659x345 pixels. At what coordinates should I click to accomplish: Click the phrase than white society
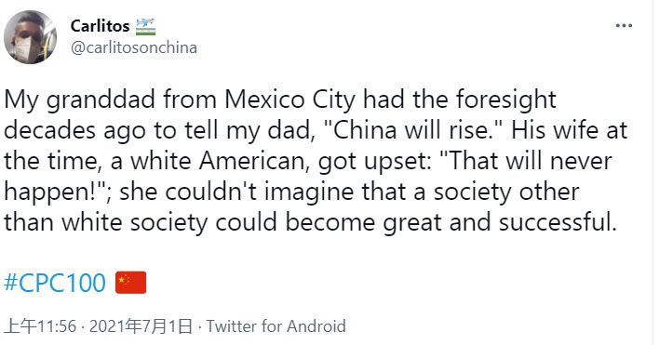106,222
